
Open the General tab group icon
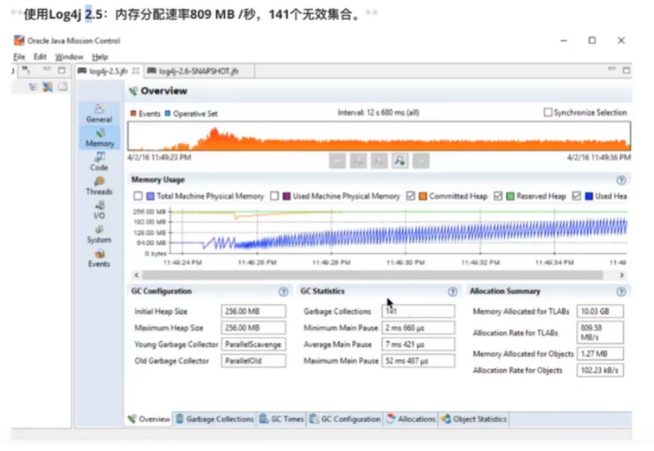point(99,113)
